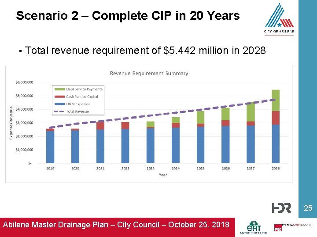Select the 2025 green debt service segment

click(x=201, y=117)
